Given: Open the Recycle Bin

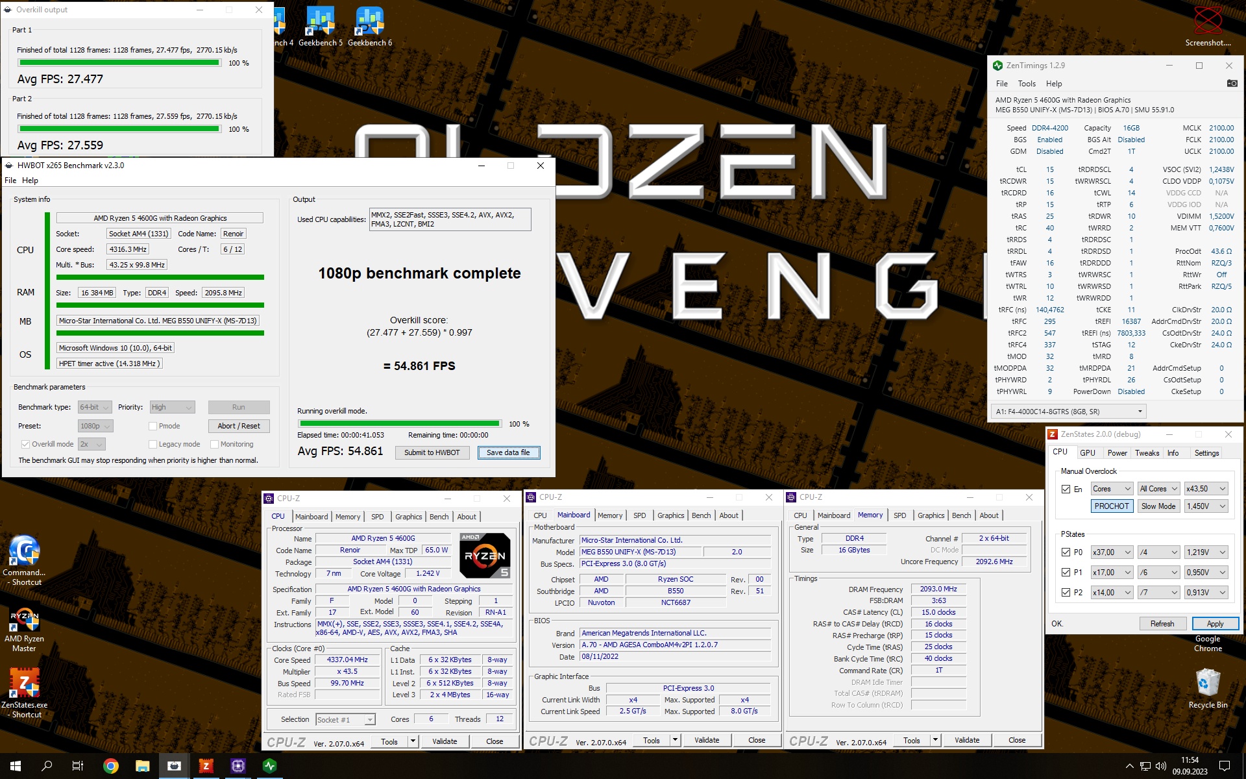Looking at the screenshot, I should pos(1208,689).
